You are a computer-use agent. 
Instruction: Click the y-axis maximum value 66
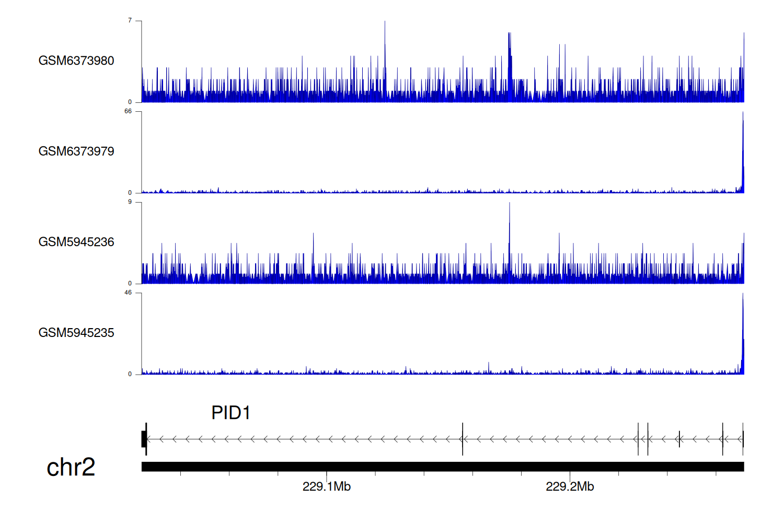[x=128, y=111]
